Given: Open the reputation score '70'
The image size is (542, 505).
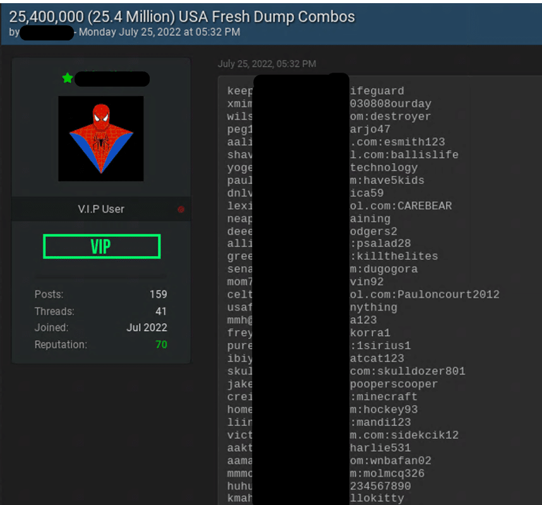Looking at the screenshot, I should [x=162, y=344].
